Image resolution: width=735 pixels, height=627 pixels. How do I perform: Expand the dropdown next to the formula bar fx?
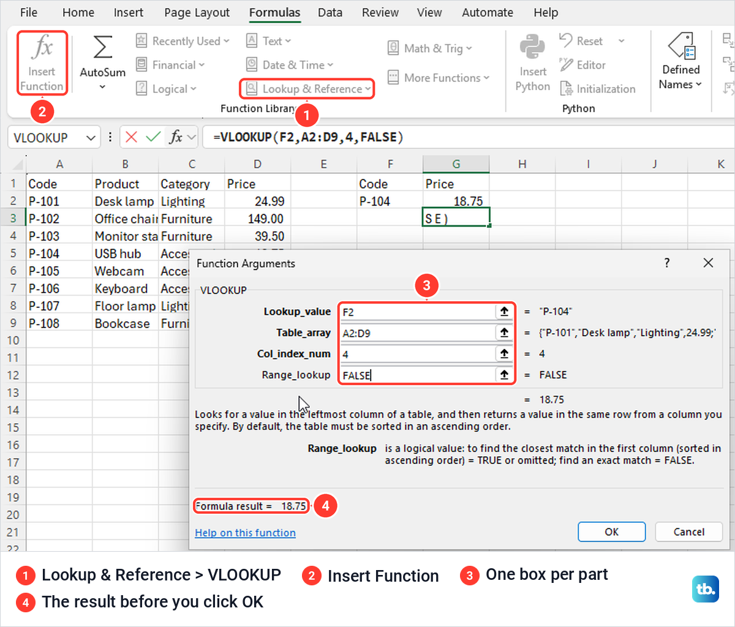point(192,137)
